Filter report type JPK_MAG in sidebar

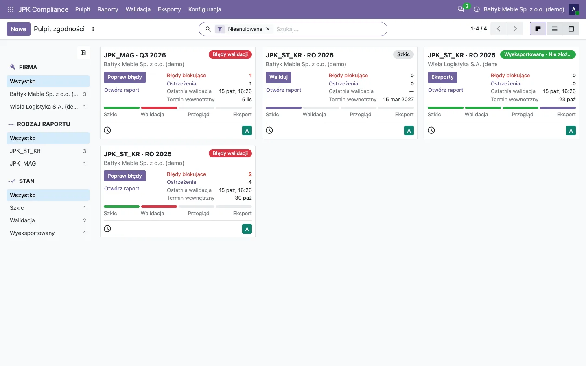48,163
